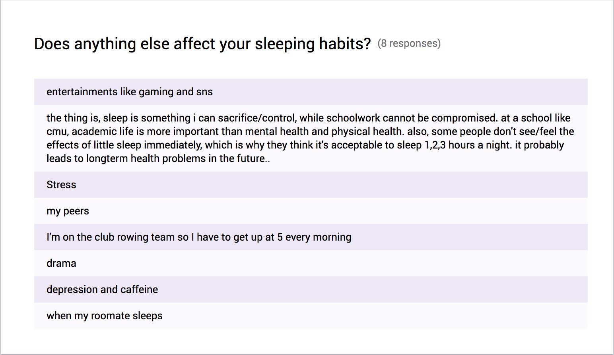Select the club rowing team response

311,237
